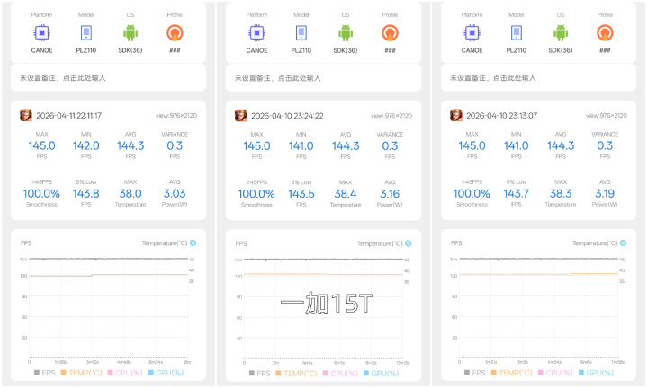Click the game app icon beside 2026-04-10 23:13:07
This screenshot has width=647, height=388.
[x=456, y=115]
